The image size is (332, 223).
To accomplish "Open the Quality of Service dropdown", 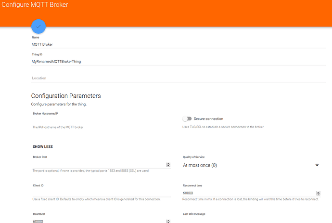I will [251, 165].
